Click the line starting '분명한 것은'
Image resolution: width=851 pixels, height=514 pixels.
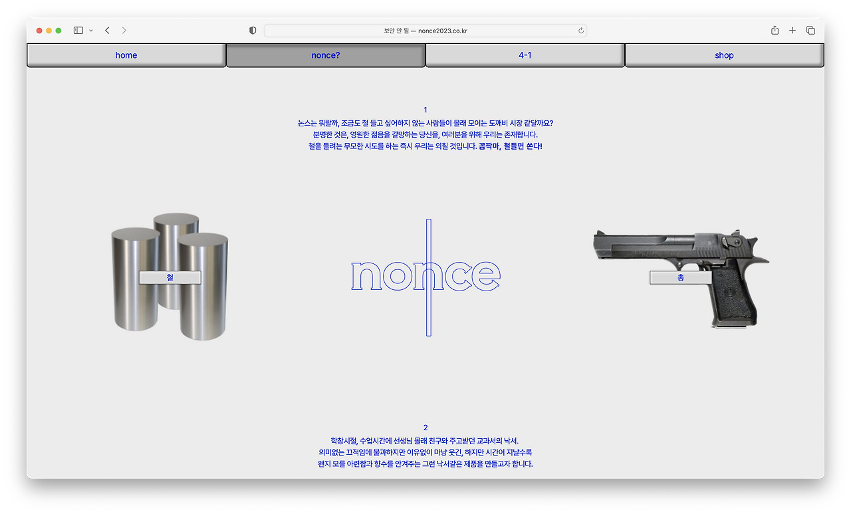425,134
